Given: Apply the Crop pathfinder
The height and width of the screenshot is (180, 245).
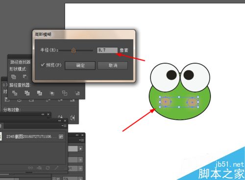Looking at the screenshot, I should tap(52, 93).
